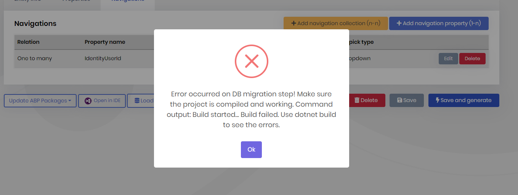Click the gray Save button
This screenshot has width=518, height=195.
coord(406,100)
